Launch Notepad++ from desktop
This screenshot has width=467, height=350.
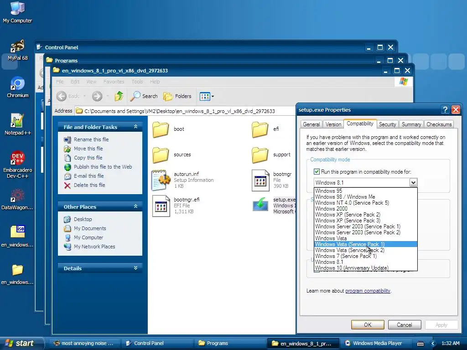pyautogui.click(x=17, y=124)
